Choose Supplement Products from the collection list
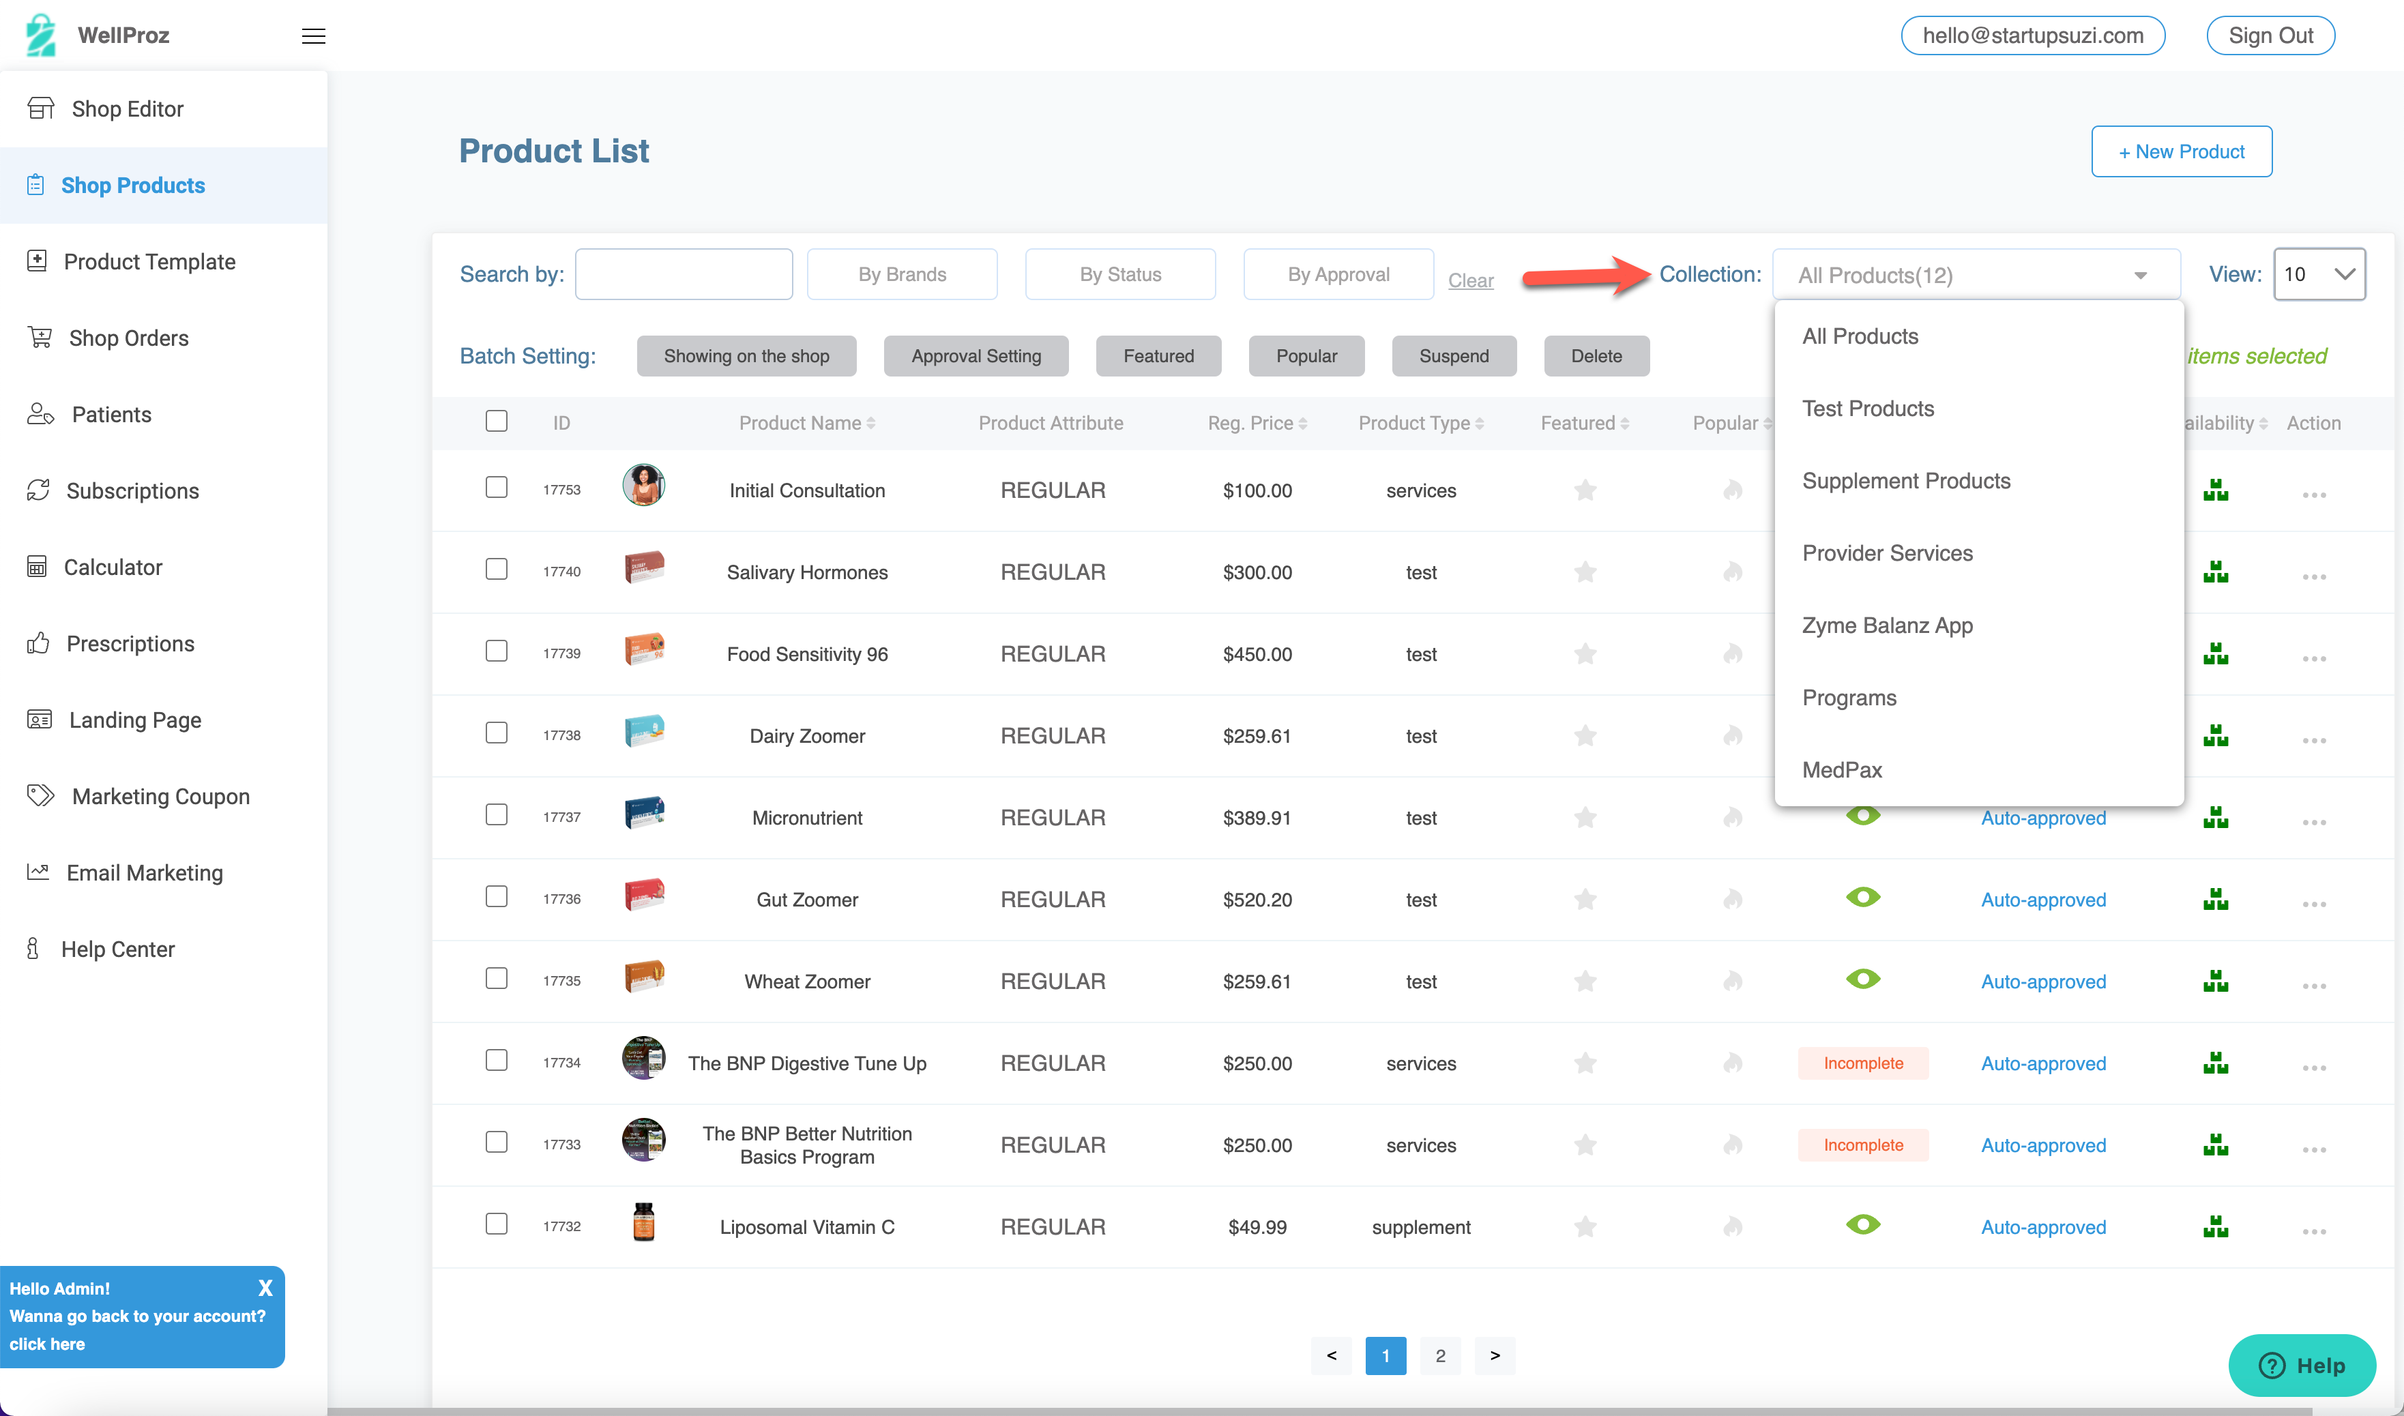Viewport: 2404px width, 1416px height. tap(1906, 481)
